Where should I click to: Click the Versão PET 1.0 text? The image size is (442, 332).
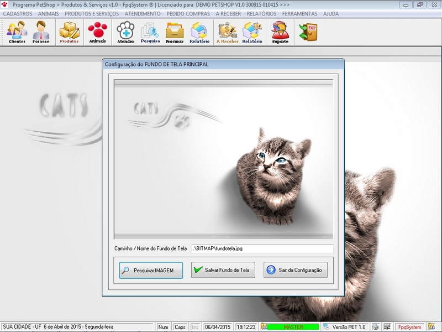(x=349, y=327)
